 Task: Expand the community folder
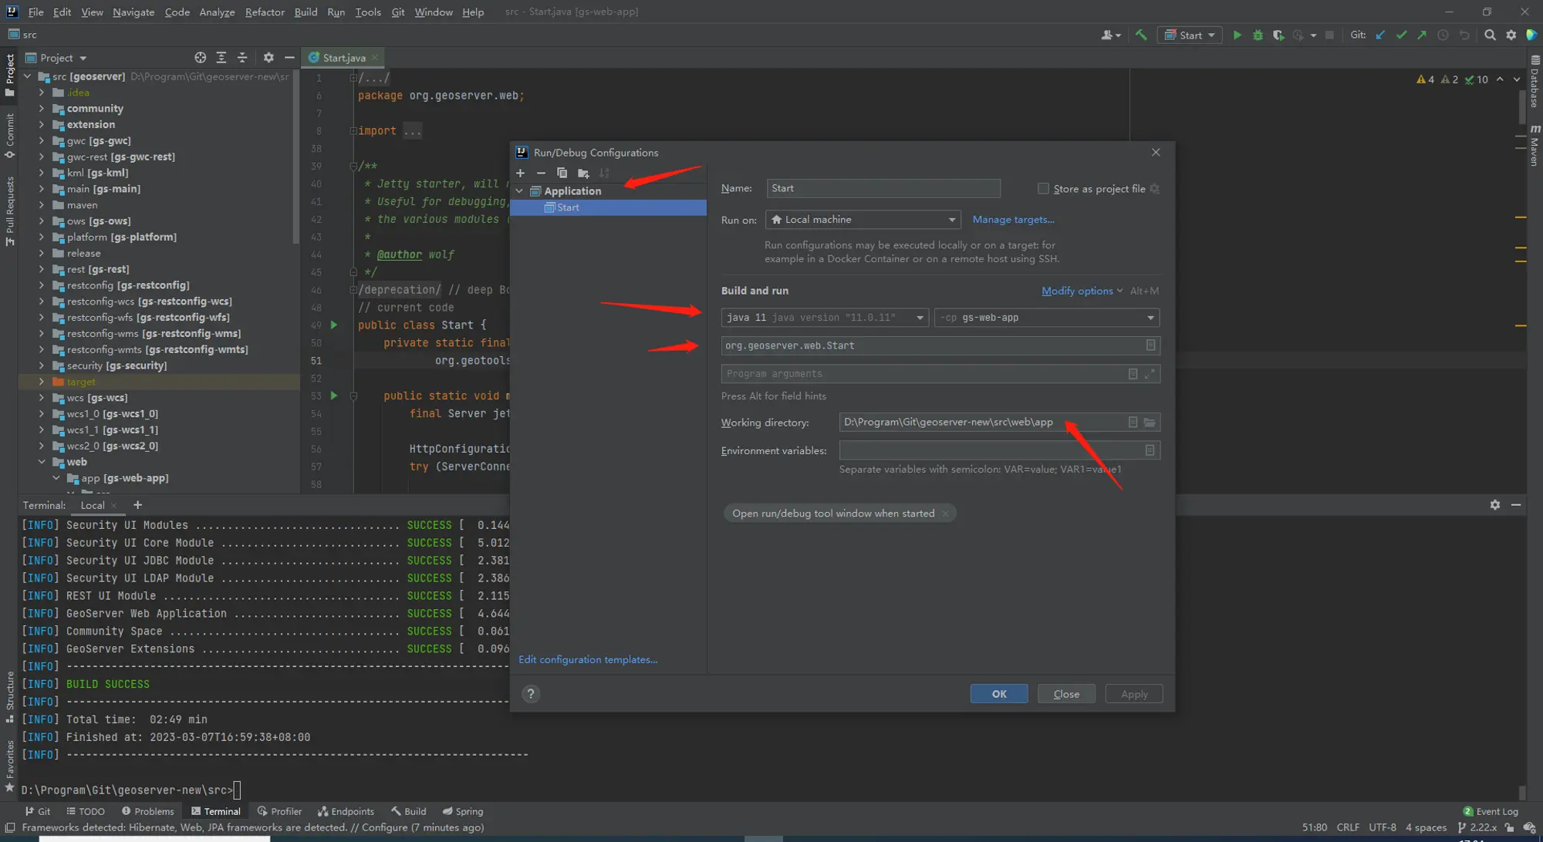[42, 109]
